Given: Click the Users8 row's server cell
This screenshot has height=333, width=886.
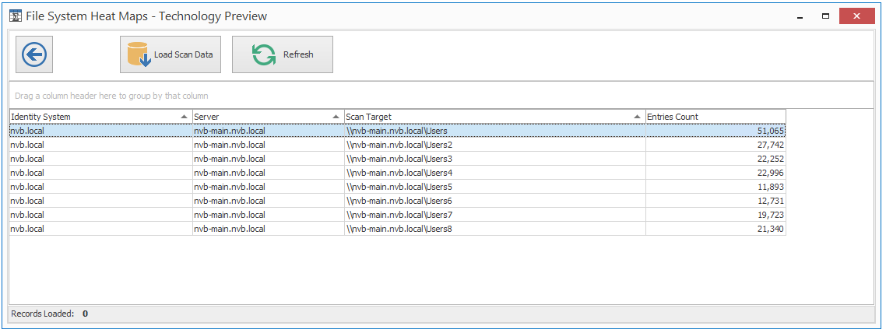Looking at the screenshot, I should (230, 229).
